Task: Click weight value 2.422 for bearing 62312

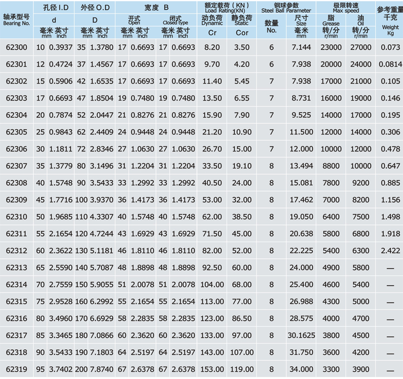Action: click(390, 251)
